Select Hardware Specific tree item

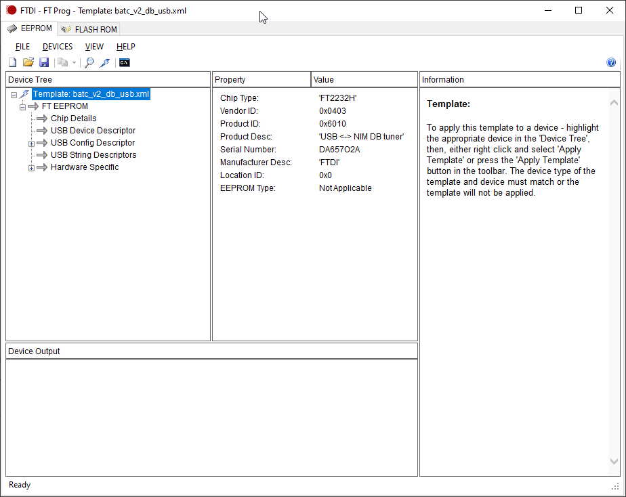[85, 167]
